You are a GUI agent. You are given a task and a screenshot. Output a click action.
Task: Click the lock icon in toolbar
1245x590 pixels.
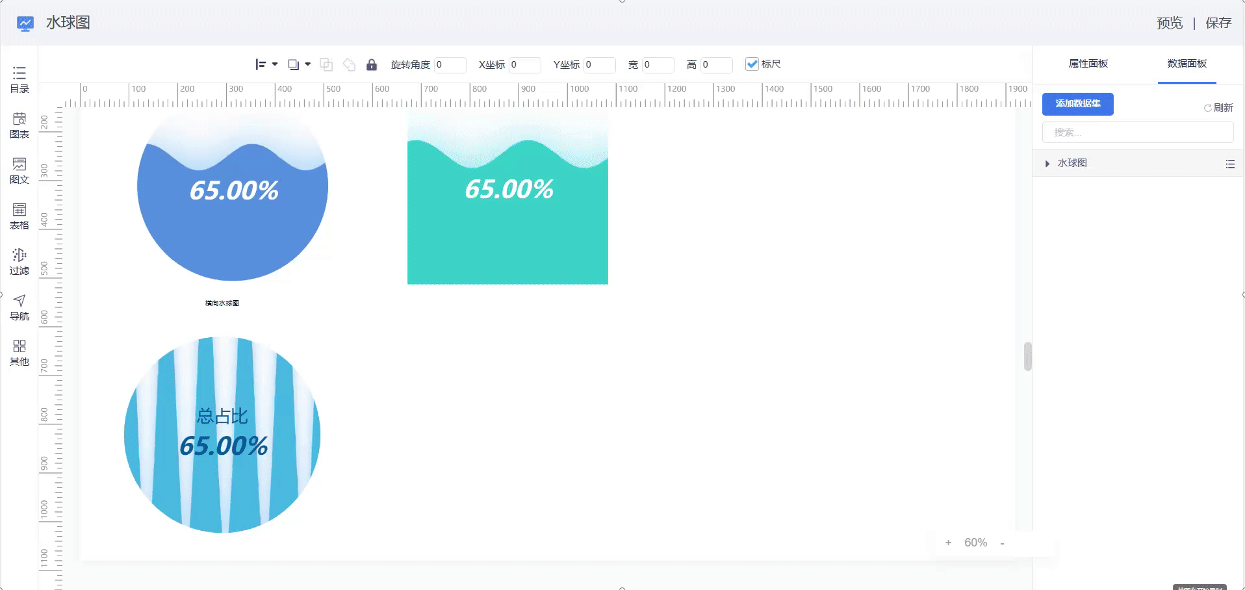pos(372,64)
